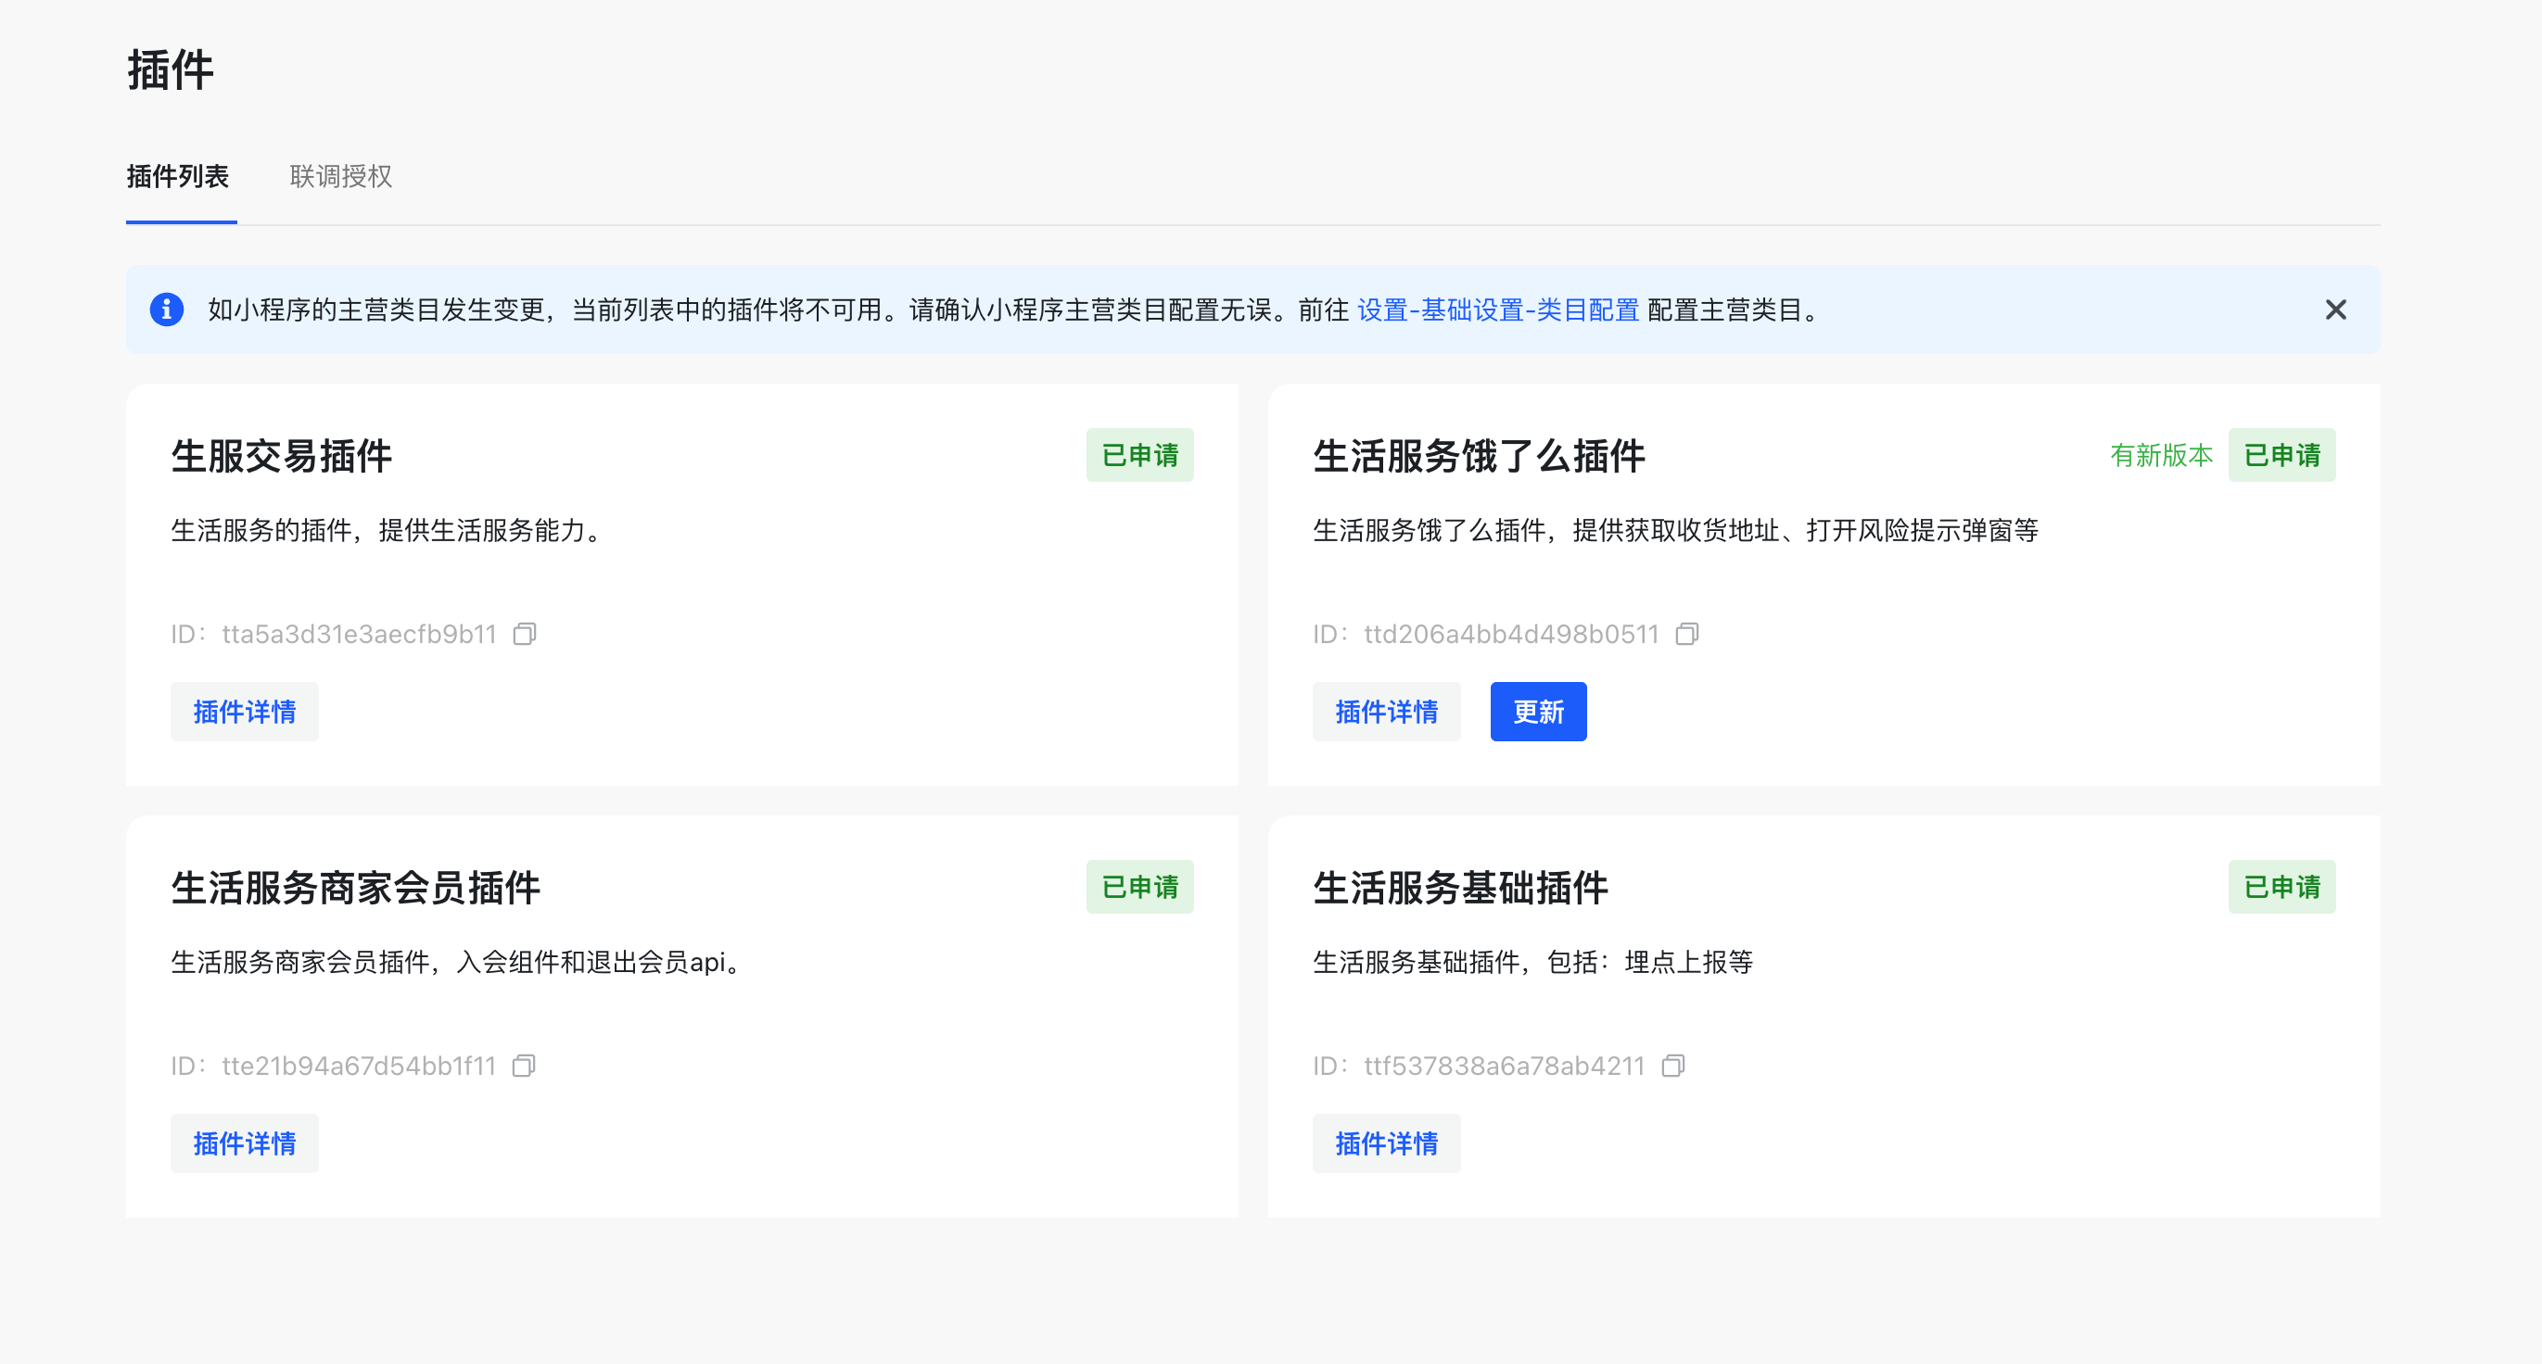Open 插件详情 for 生服交易插件
This screenshot has width=2542, height=1364.
[245, 711]
